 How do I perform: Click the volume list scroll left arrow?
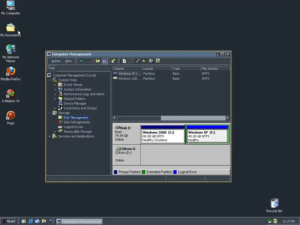coord(115,118)
